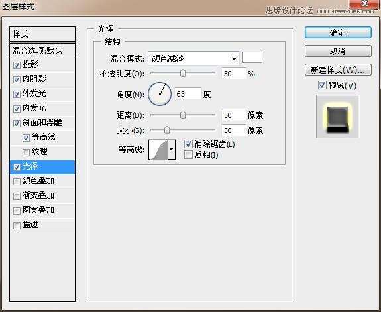Enable the 纹理 texture checkbox

coord(26,152)
